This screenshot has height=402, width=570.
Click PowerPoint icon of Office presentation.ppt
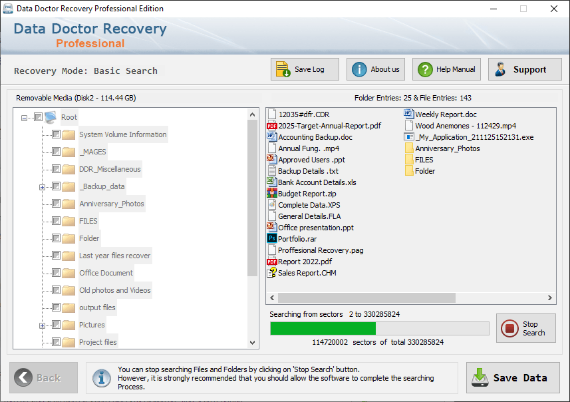[271, 227]
